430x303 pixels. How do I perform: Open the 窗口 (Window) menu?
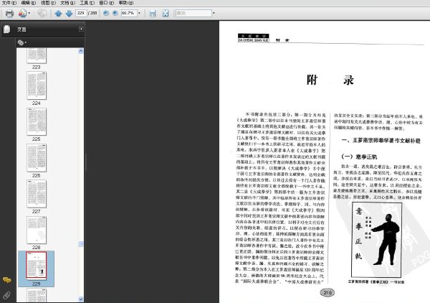tap(106, 3)
